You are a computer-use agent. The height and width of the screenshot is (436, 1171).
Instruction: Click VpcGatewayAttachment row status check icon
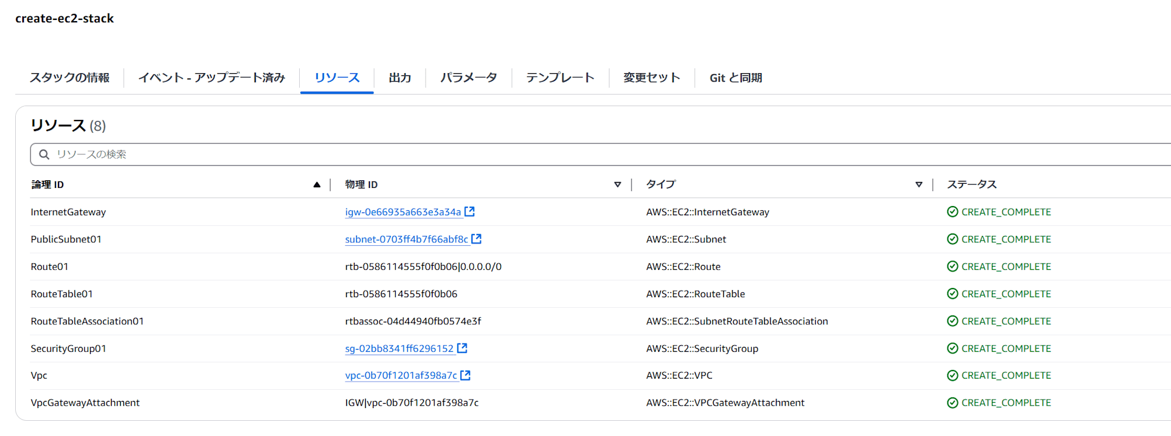tap(953, 403)
